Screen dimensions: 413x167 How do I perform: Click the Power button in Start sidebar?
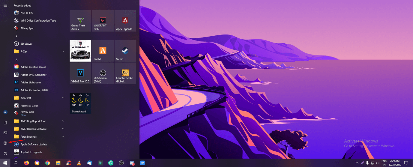tap(5, 154)
